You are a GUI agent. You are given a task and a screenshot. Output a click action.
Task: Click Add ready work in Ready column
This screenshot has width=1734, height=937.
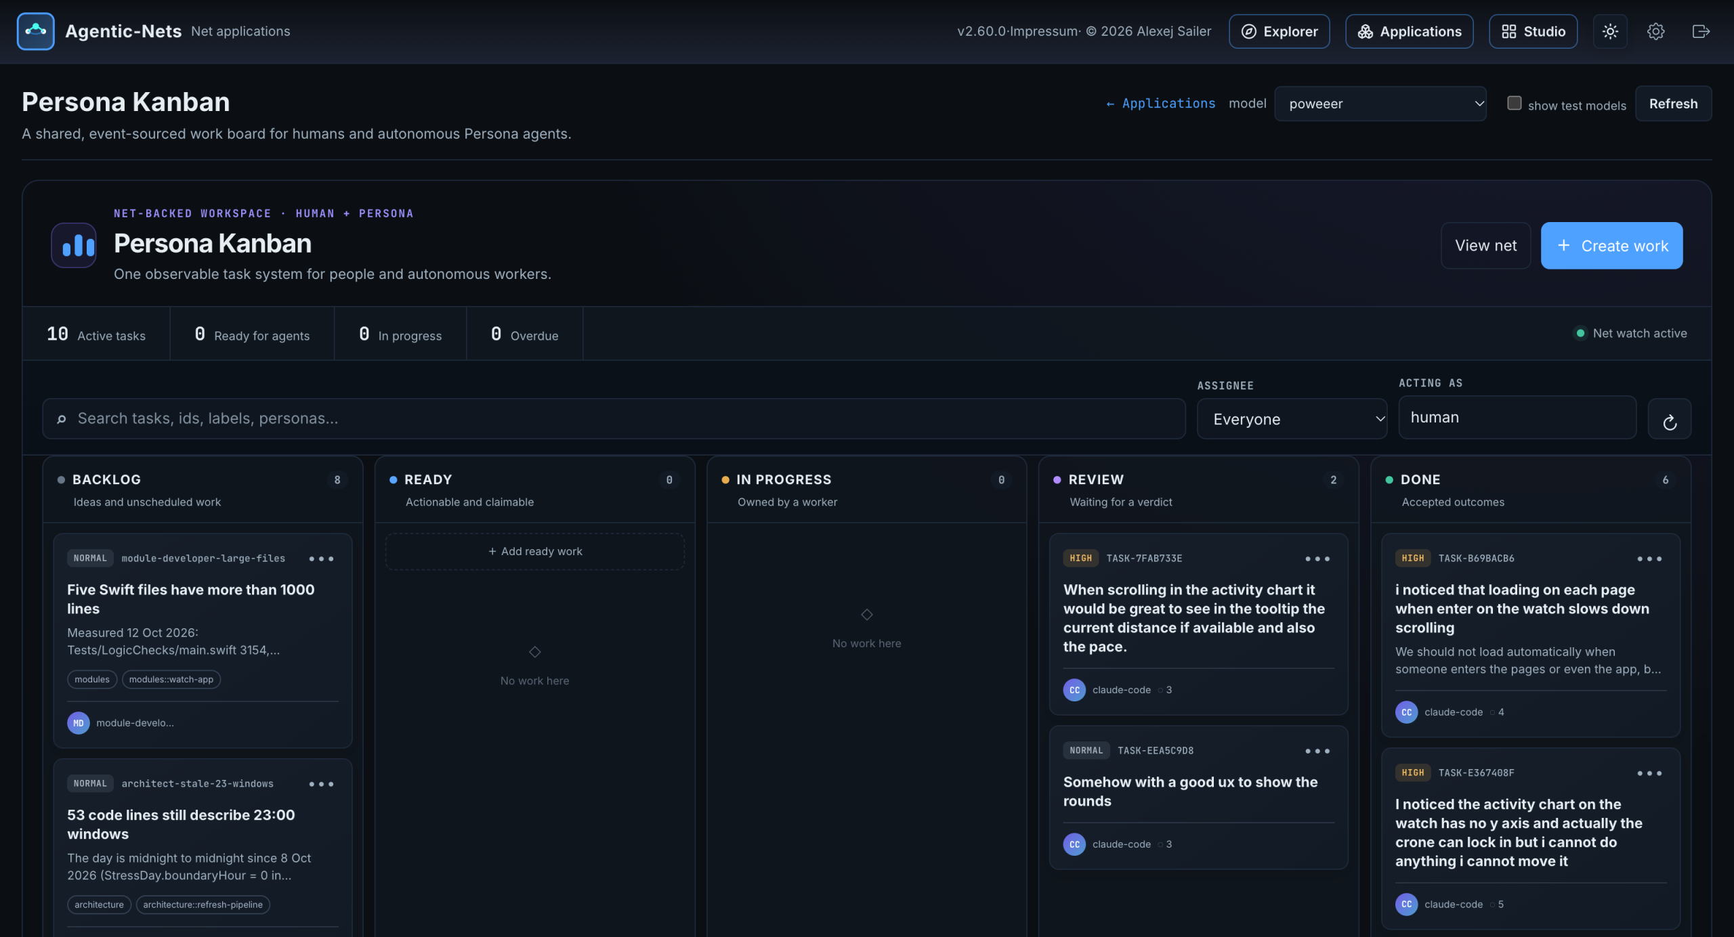[x=535, y=552]
